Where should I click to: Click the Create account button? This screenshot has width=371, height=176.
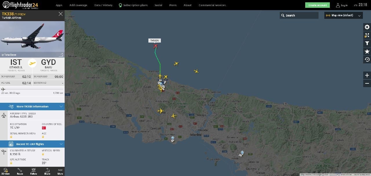pos(317,5)
